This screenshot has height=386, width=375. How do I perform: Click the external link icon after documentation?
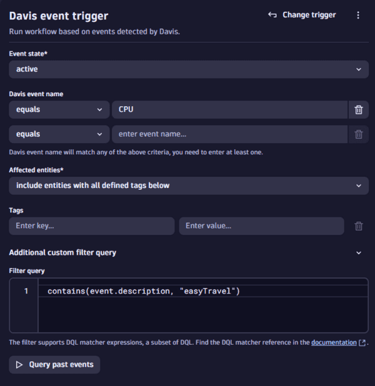coord(362,343)
